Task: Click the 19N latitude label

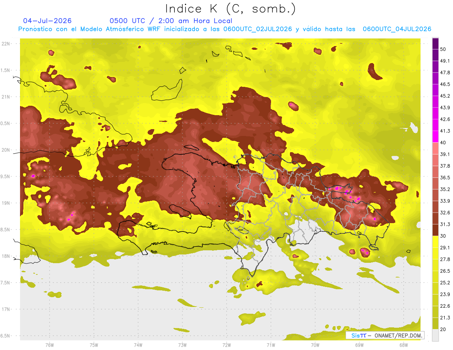Action: click(6, 203)
